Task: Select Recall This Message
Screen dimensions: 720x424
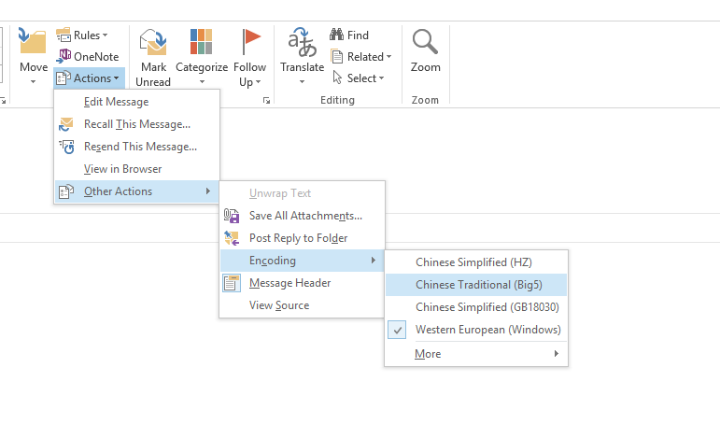Action: (136, 124)
